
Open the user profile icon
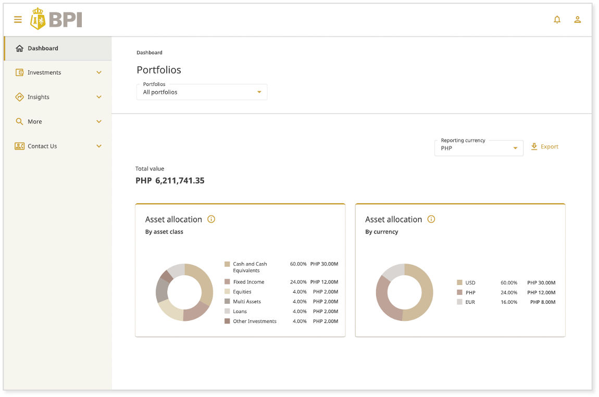coord(577,20)
